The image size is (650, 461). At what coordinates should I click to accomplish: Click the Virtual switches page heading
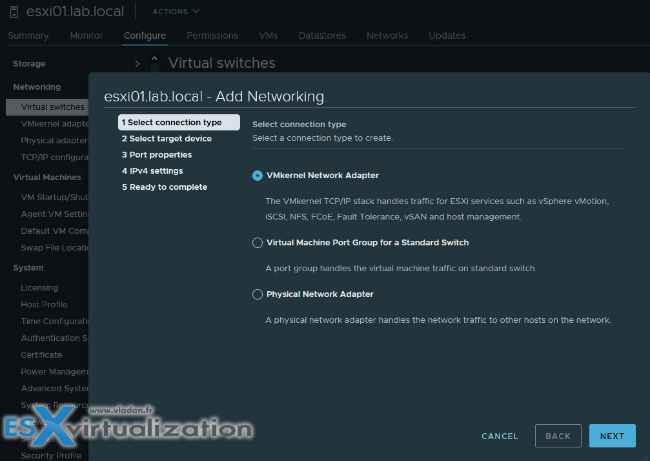pyautogui.click(x=222, y=63)
